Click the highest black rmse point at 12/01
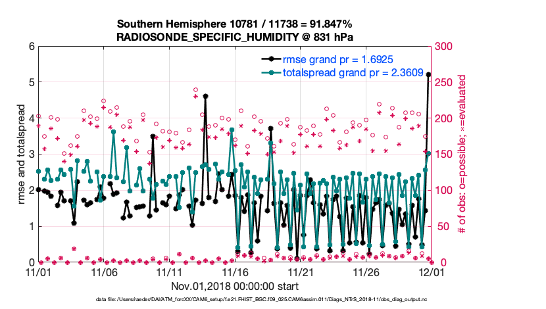546x309 pixels. 428,74
